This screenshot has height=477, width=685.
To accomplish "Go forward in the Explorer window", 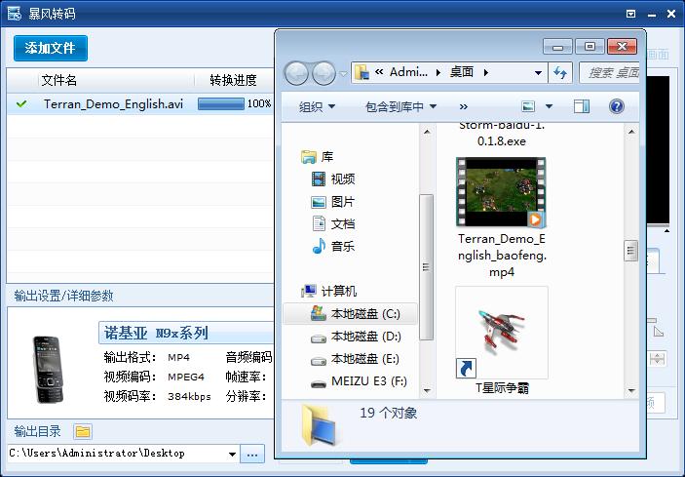I will pyautogui.click(x=323, y=73).
